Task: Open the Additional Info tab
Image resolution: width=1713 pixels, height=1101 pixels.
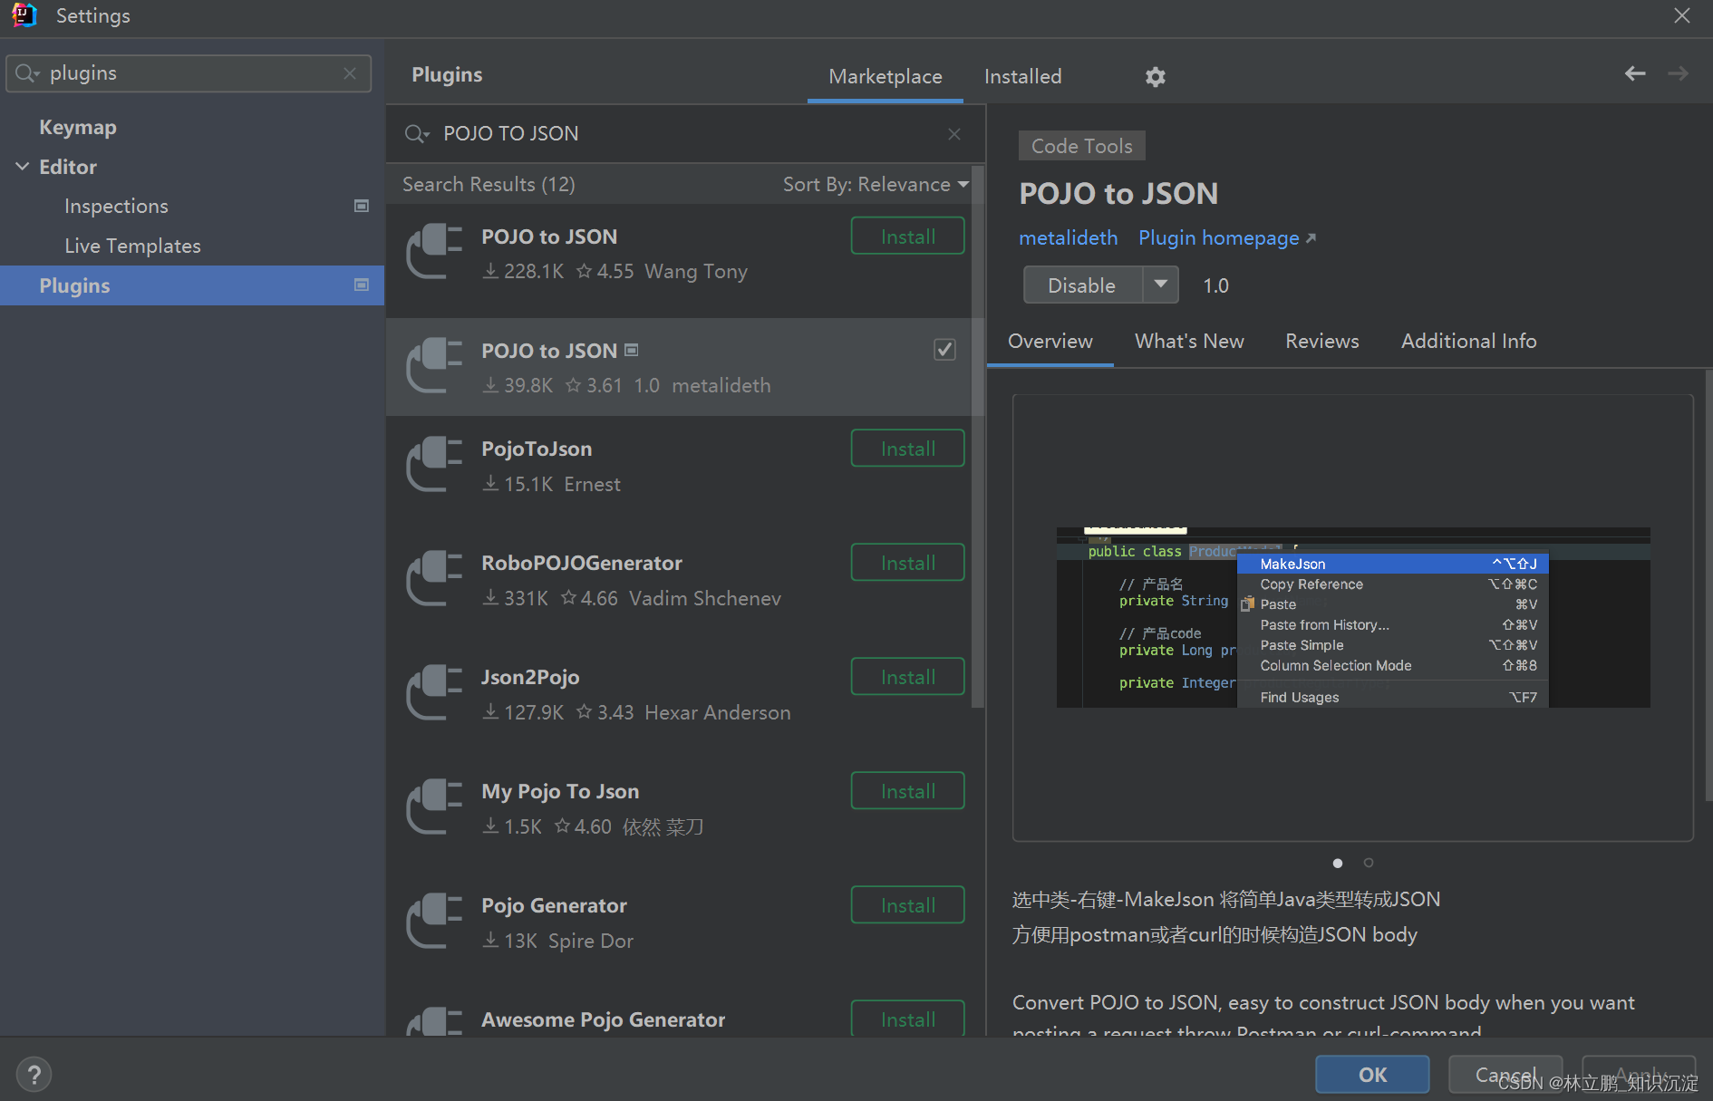Action: (x=1468, y=342)
